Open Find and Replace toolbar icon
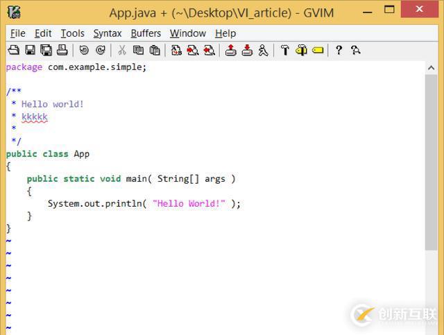The width and height of the screenshot is (444, 335). point(176,50)
